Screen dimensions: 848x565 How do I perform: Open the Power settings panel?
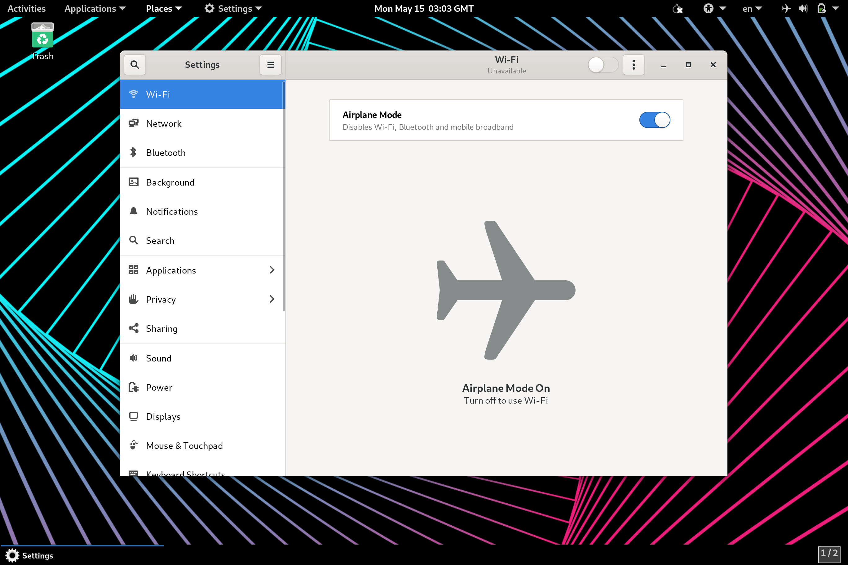(x=202, y=388)
